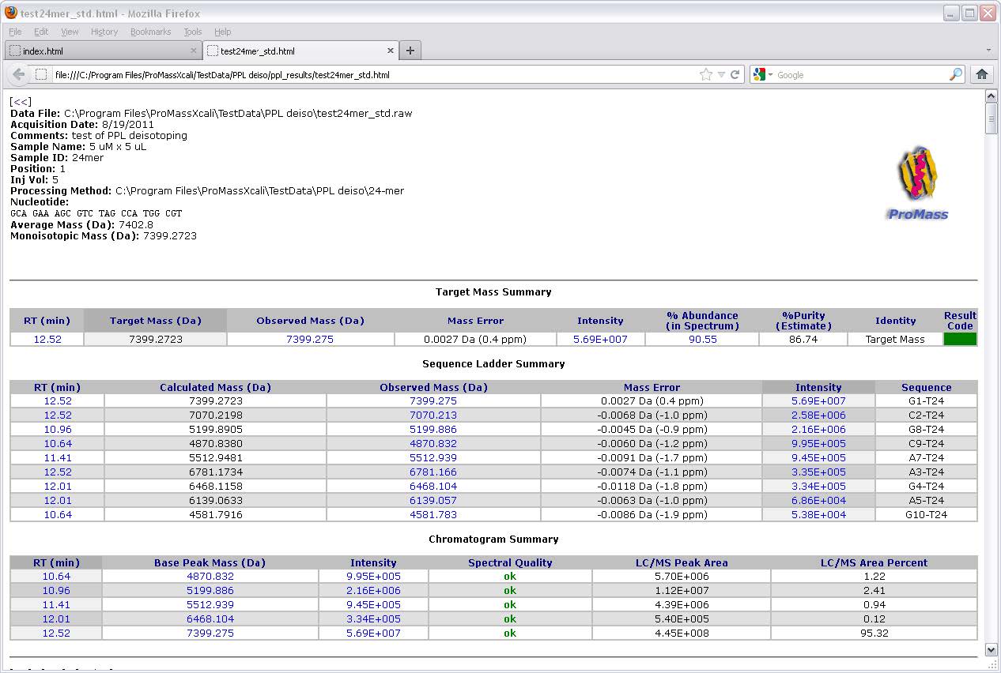1001x673 pixels.
Task: Open the Google search engine dropdown
Action: click(764, 74)
